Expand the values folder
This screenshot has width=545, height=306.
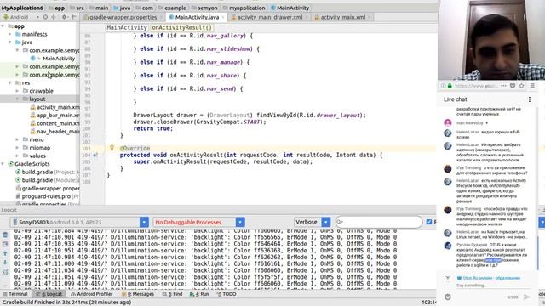click(x=17, y=156)
